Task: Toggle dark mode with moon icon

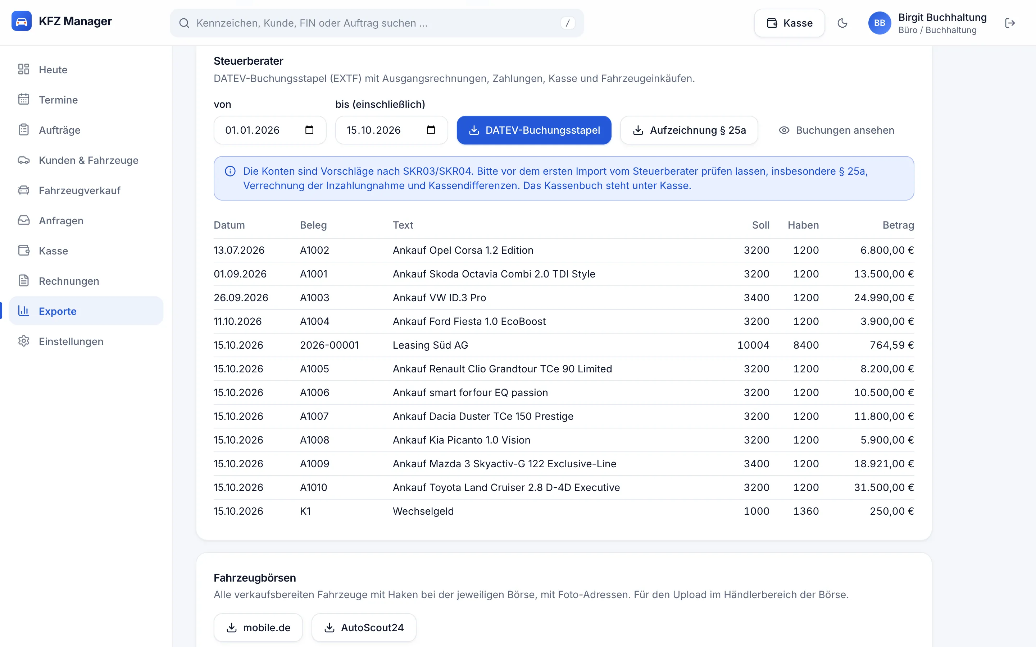Action: point(842,23)
